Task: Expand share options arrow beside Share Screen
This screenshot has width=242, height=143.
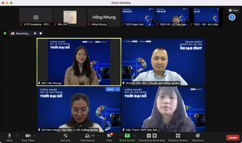Action: tap(134, 136)
